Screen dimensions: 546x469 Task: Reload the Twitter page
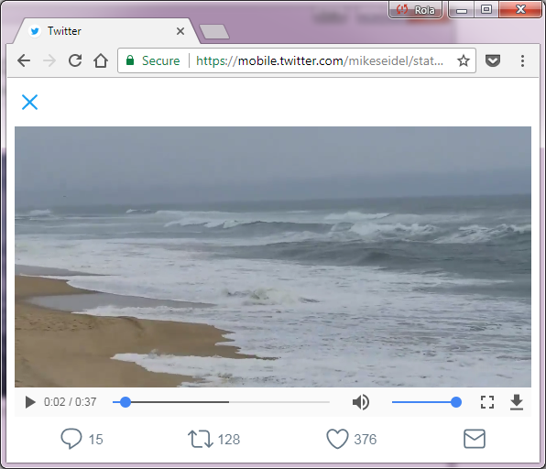coord(75,60)
